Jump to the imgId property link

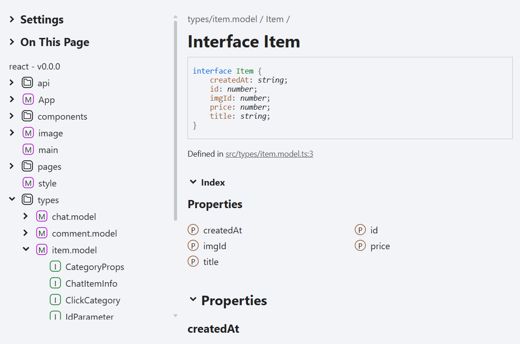tap(215, 246)
